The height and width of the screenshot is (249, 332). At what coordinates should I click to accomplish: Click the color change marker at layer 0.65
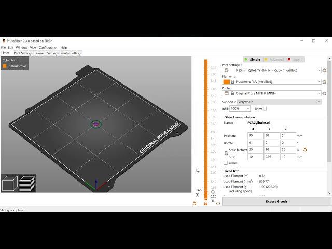(213, 192)
